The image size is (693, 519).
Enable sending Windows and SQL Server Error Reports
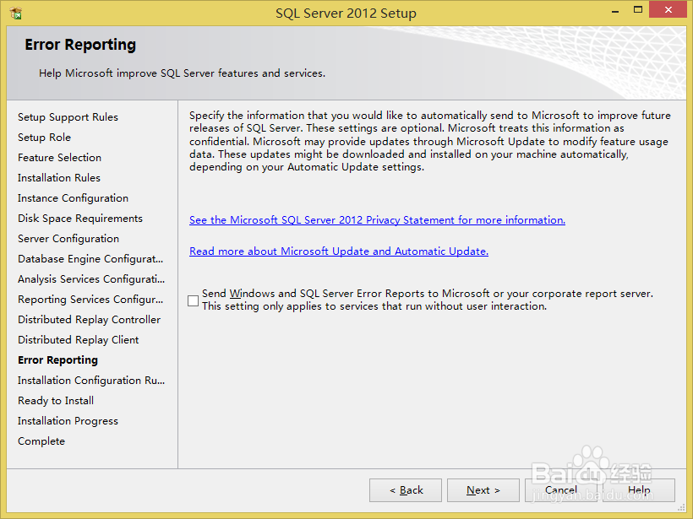(193, 300)
